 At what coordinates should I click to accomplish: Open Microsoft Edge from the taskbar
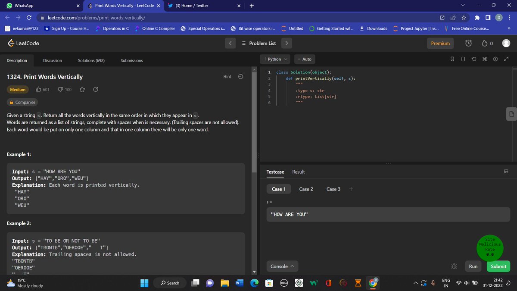pos(254,283)
